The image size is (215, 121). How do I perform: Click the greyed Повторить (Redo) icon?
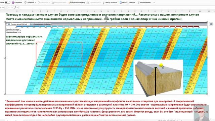[39, 2]
